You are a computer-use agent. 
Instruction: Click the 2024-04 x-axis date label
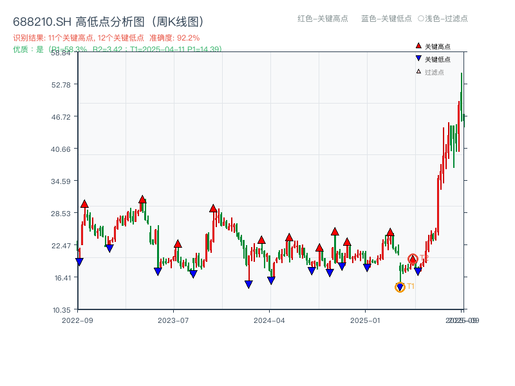click(269, 320)
